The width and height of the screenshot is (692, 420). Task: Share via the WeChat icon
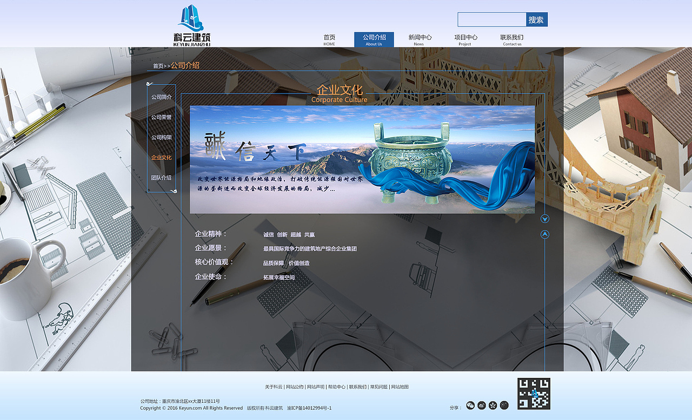470,405
